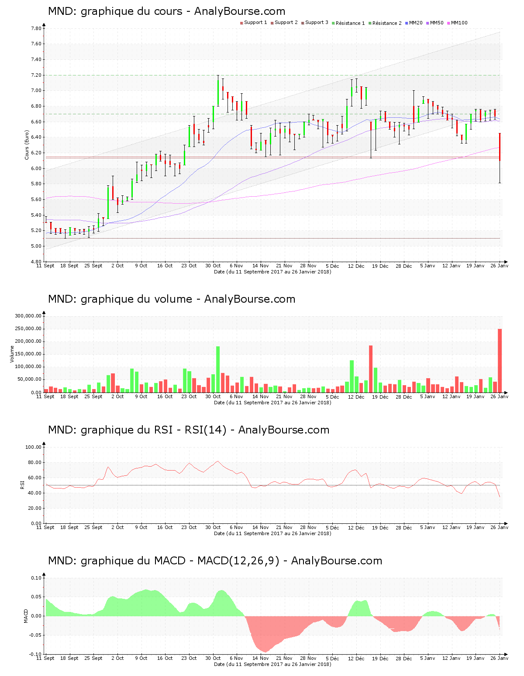This screenshot has width=524, height=676.
Task: Click the -0.05 MACD axis label
Action: (36, 635)
